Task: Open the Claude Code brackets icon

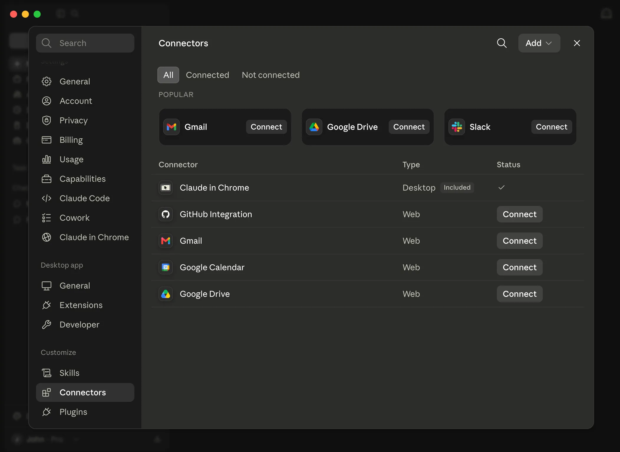Action: 47,198
